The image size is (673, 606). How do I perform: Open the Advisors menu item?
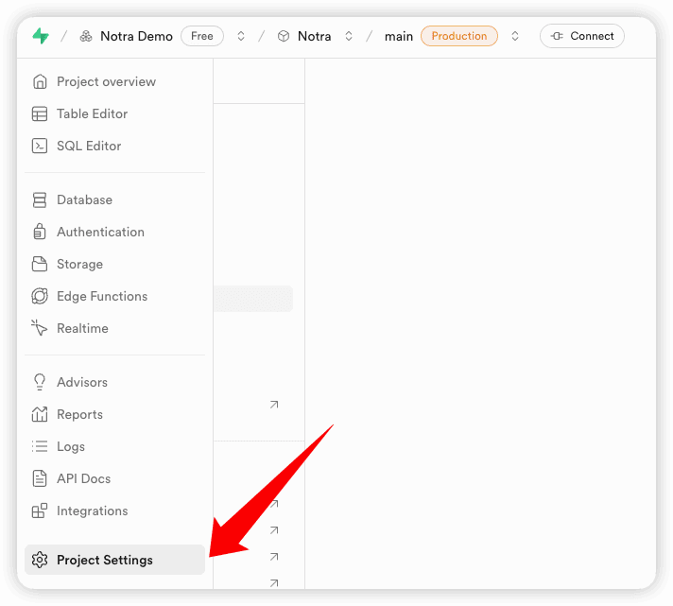pyautogui.click(x=82, y=383)
